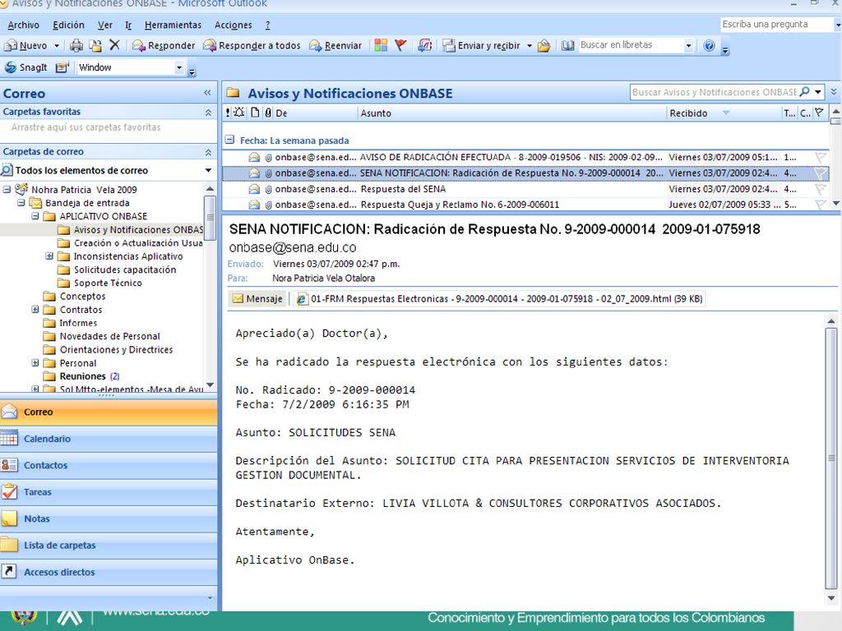Click the Reenviar button
Image resolution: width=842 pixels, height=631 pixels.
pos(335,46)
